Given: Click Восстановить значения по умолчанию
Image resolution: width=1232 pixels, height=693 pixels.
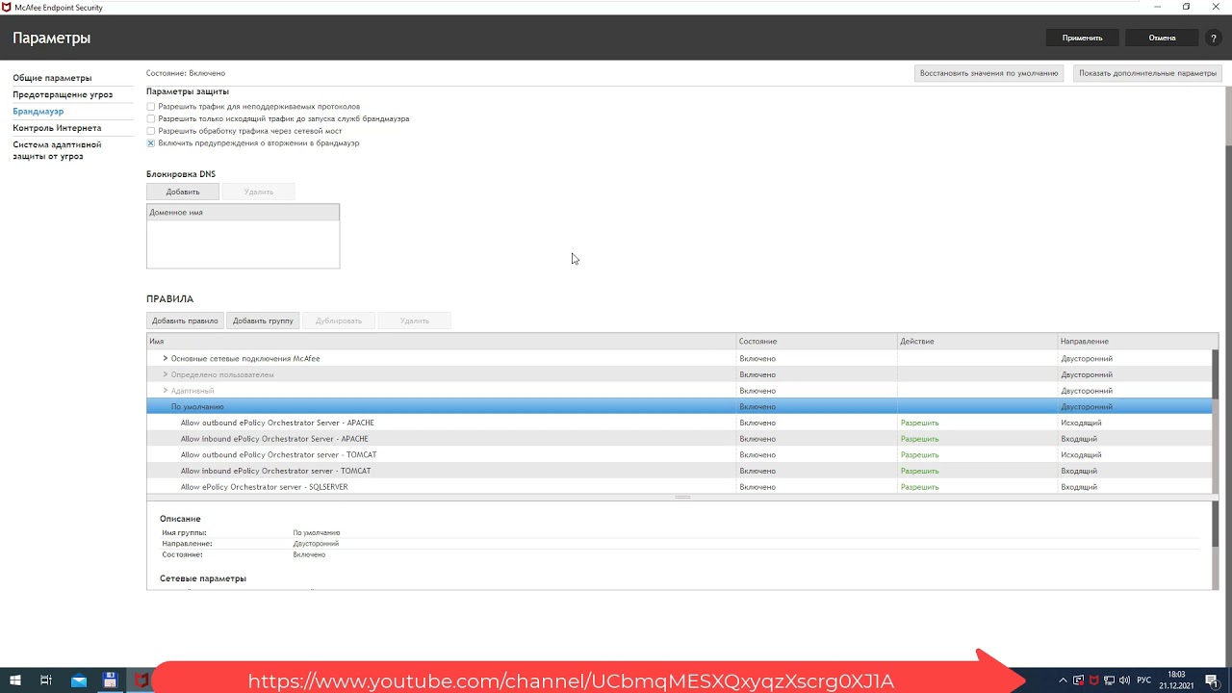Looking at the screenshot, I should (x=988, y=73).
